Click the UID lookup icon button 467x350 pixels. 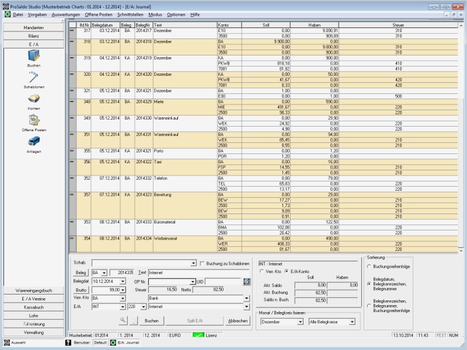248,281
